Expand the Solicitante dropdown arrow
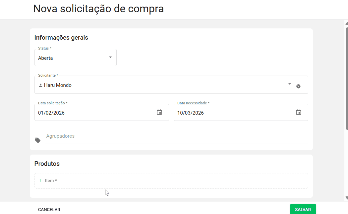348x214 pixels. coord(289,84)
